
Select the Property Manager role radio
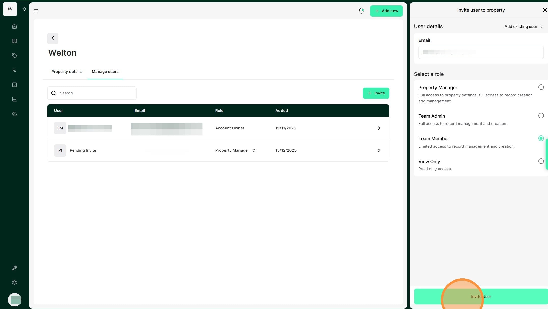(x=541, y=87)
